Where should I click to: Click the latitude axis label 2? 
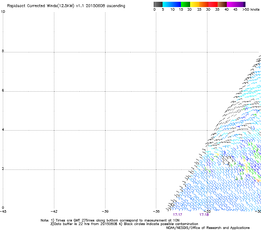[x=3, y=169]
